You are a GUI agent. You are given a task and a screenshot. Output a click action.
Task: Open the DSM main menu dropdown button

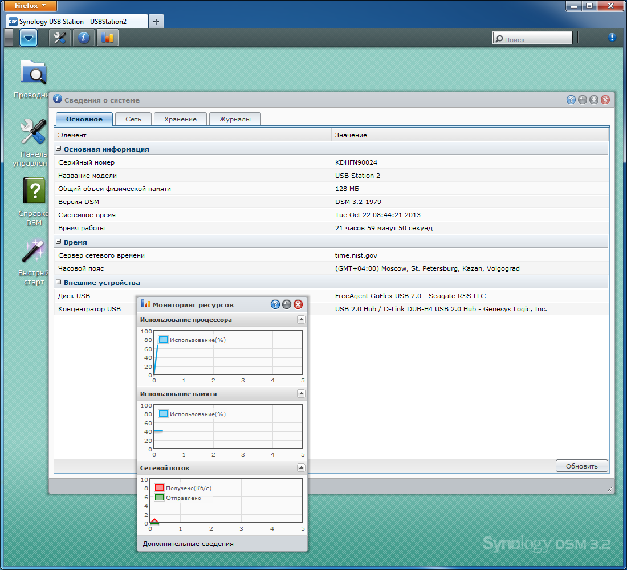[28, 38]
